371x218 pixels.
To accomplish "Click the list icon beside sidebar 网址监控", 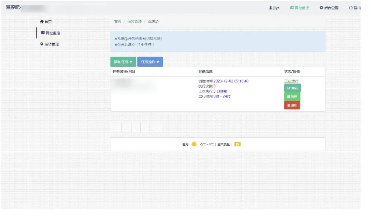I will 43,33.
